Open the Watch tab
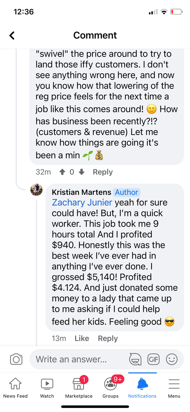The image size is (190, 412). 47,388
